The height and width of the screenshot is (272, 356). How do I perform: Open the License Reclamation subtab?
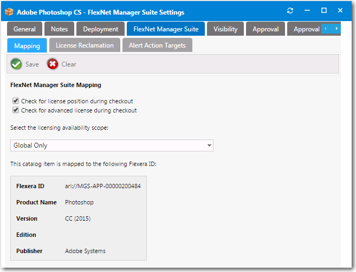85,45
